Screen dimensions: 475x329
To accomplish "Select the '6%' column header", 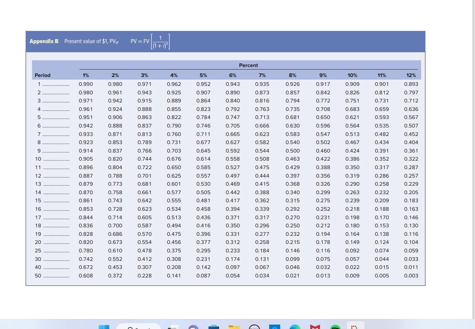I will pos(233,75).
